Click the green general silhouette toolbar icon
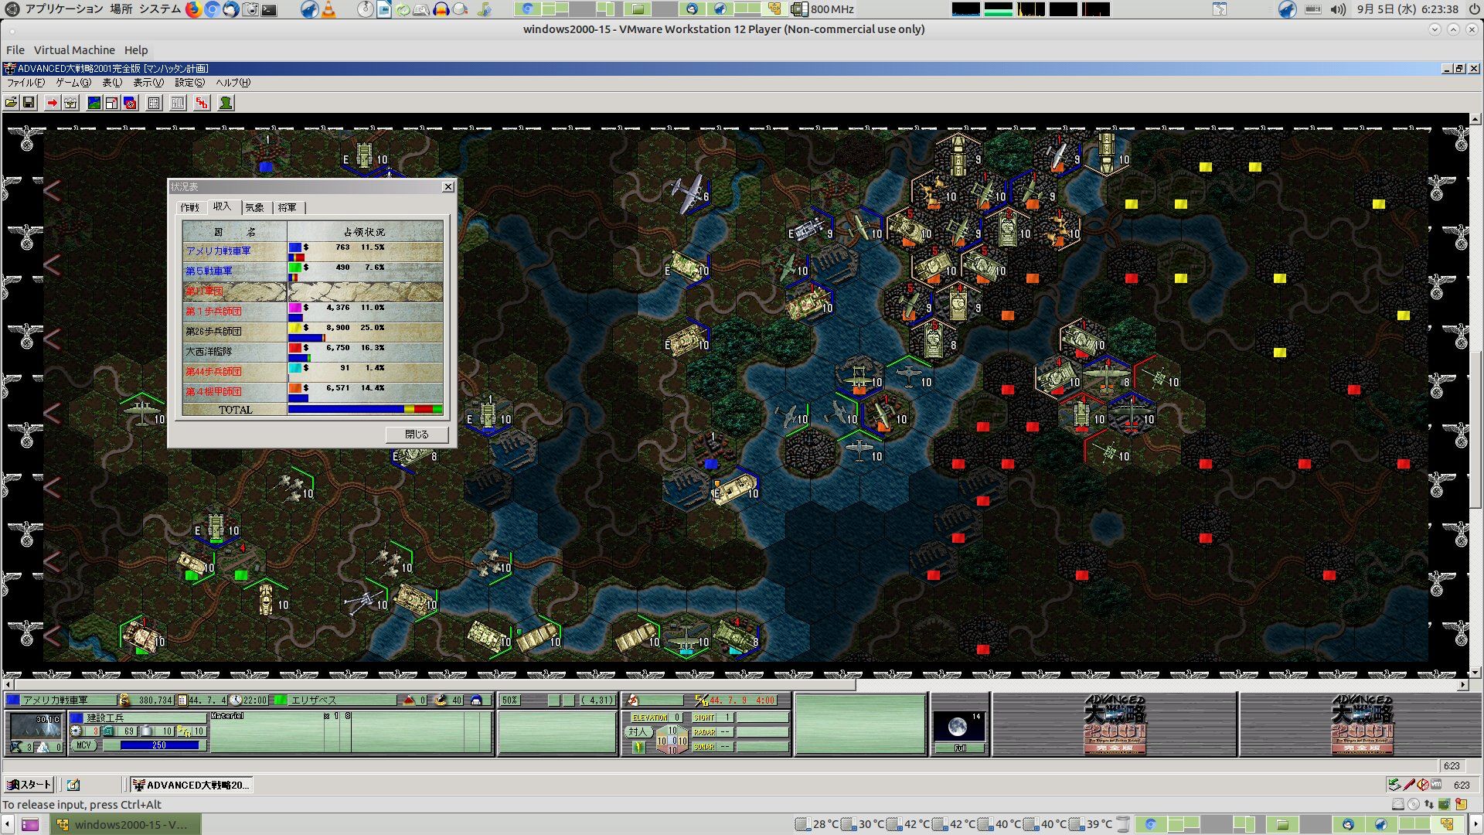The width and height of the screenshot is (1484, 835). click(x=226, y=103)
